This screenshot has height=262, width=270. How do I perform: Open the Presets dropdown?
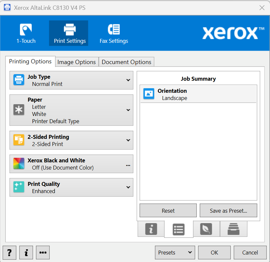(175, 253)
